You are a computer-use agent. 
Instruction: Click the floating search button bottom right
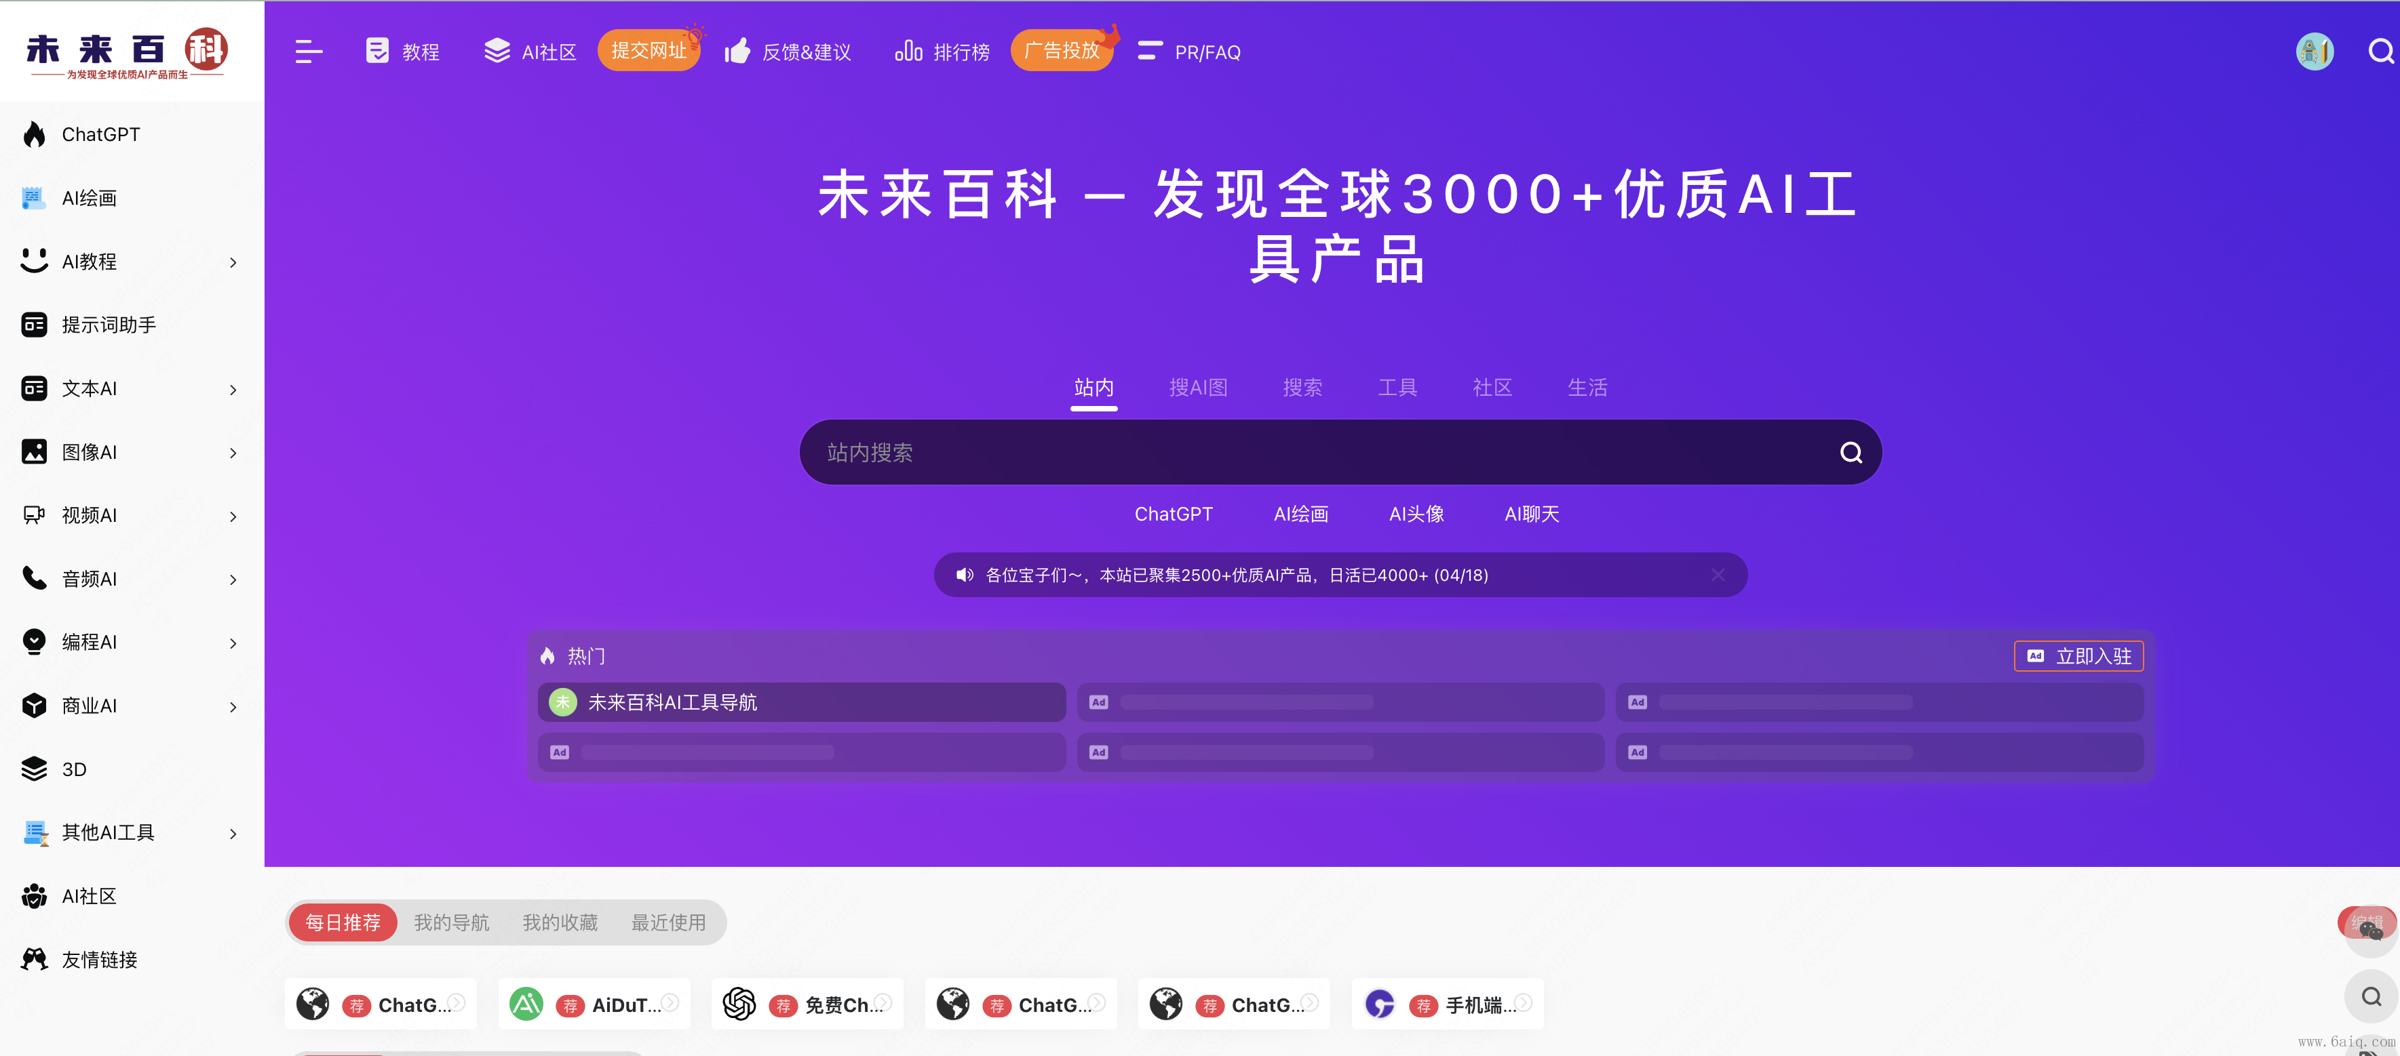coord(2370,997)
